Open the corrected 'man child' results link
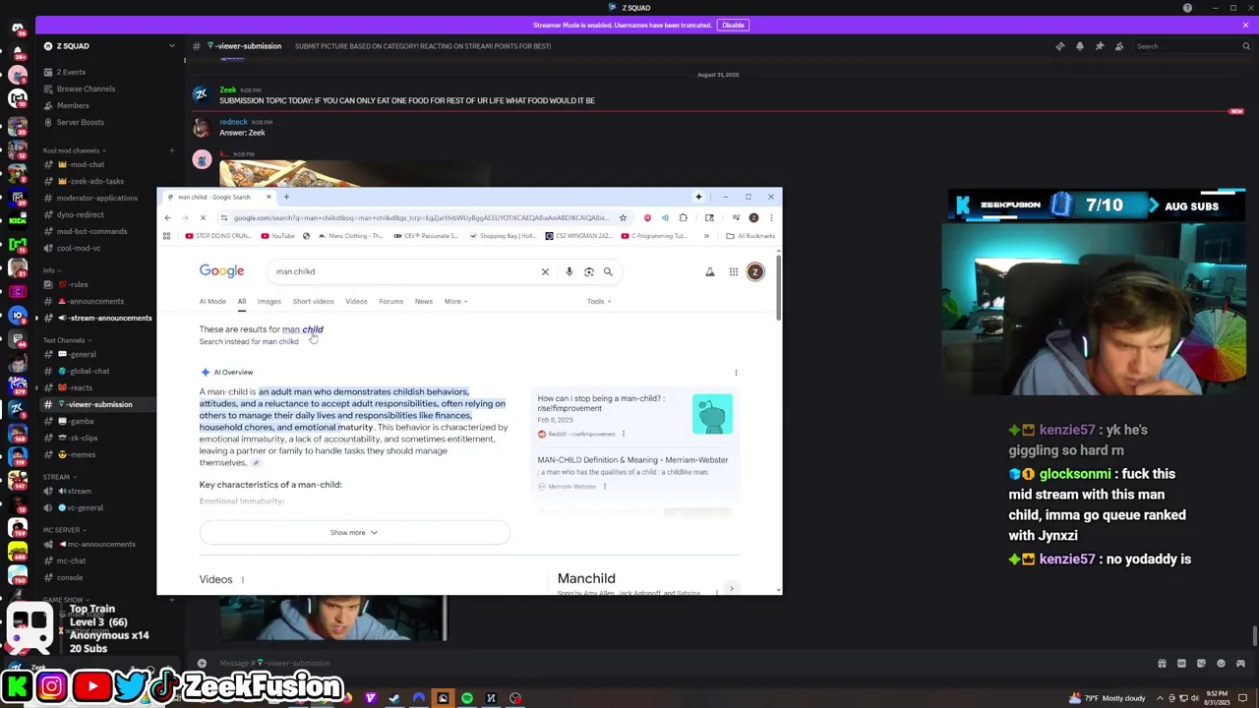This screenshot has height=708, width=1259. [x=303, y=329]
